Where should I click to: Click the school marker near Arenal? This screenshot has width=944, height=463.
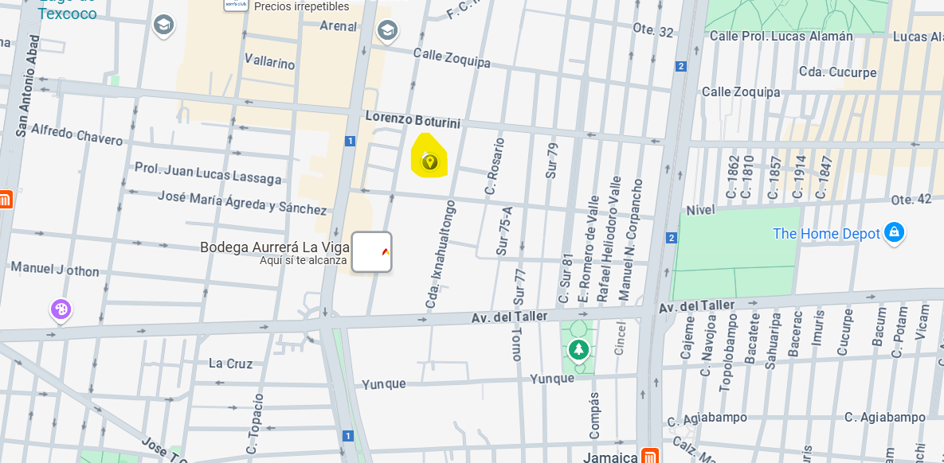[387, 30]
